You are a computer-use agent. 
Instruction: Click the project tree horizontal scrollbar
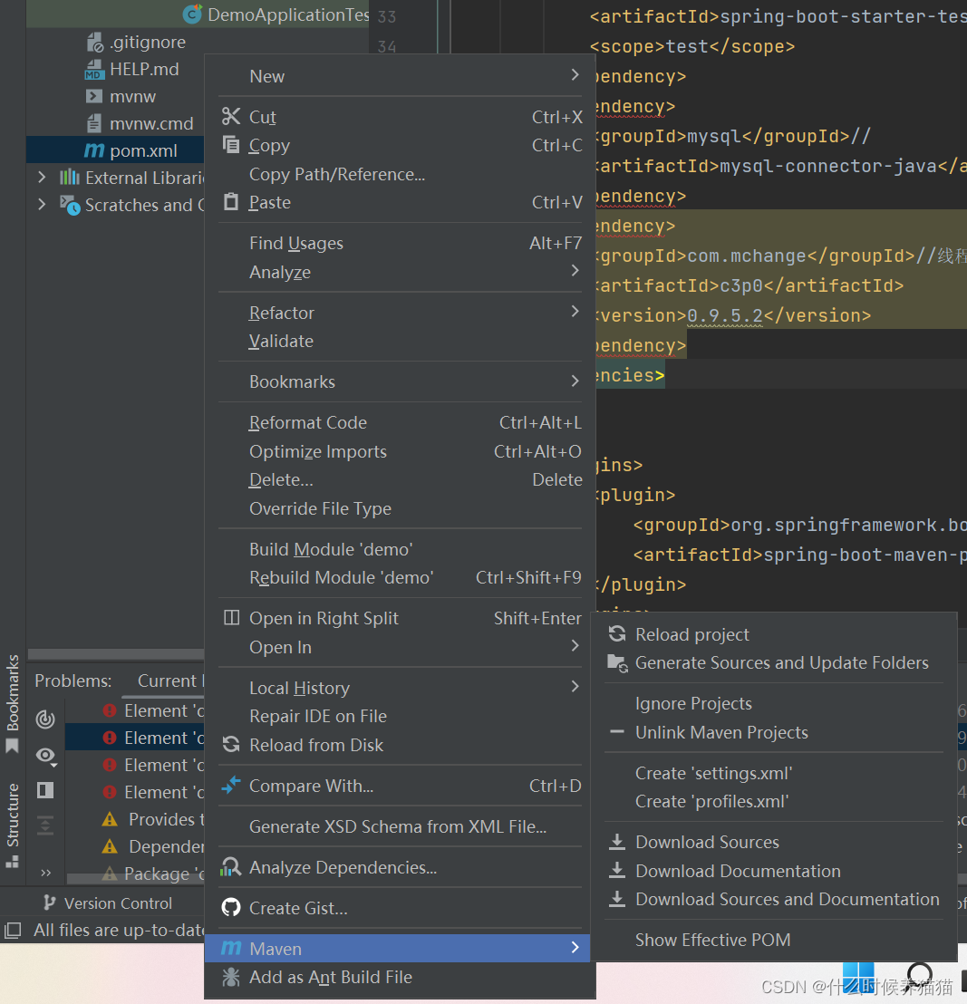tap(116, 653)
